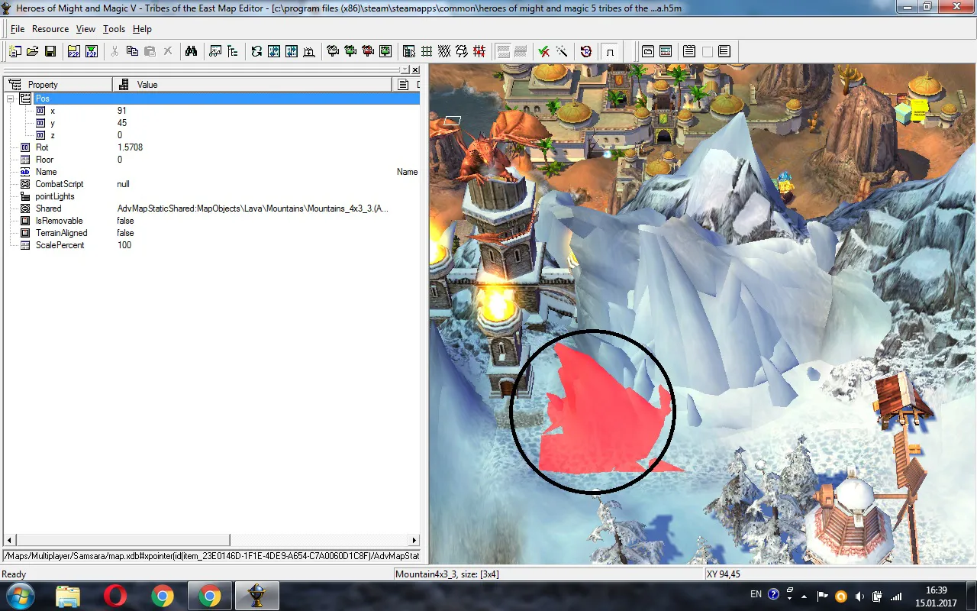This screenshot has width=977, height=611.
Task: Select the pointLights property row
Action: [x=211, y=196]
